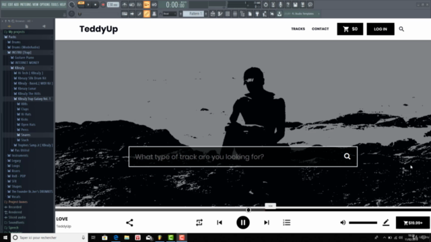The image size is (431, 242).
Task: Open FL Studio PATTERNS menu
Action: pos(26,5)
